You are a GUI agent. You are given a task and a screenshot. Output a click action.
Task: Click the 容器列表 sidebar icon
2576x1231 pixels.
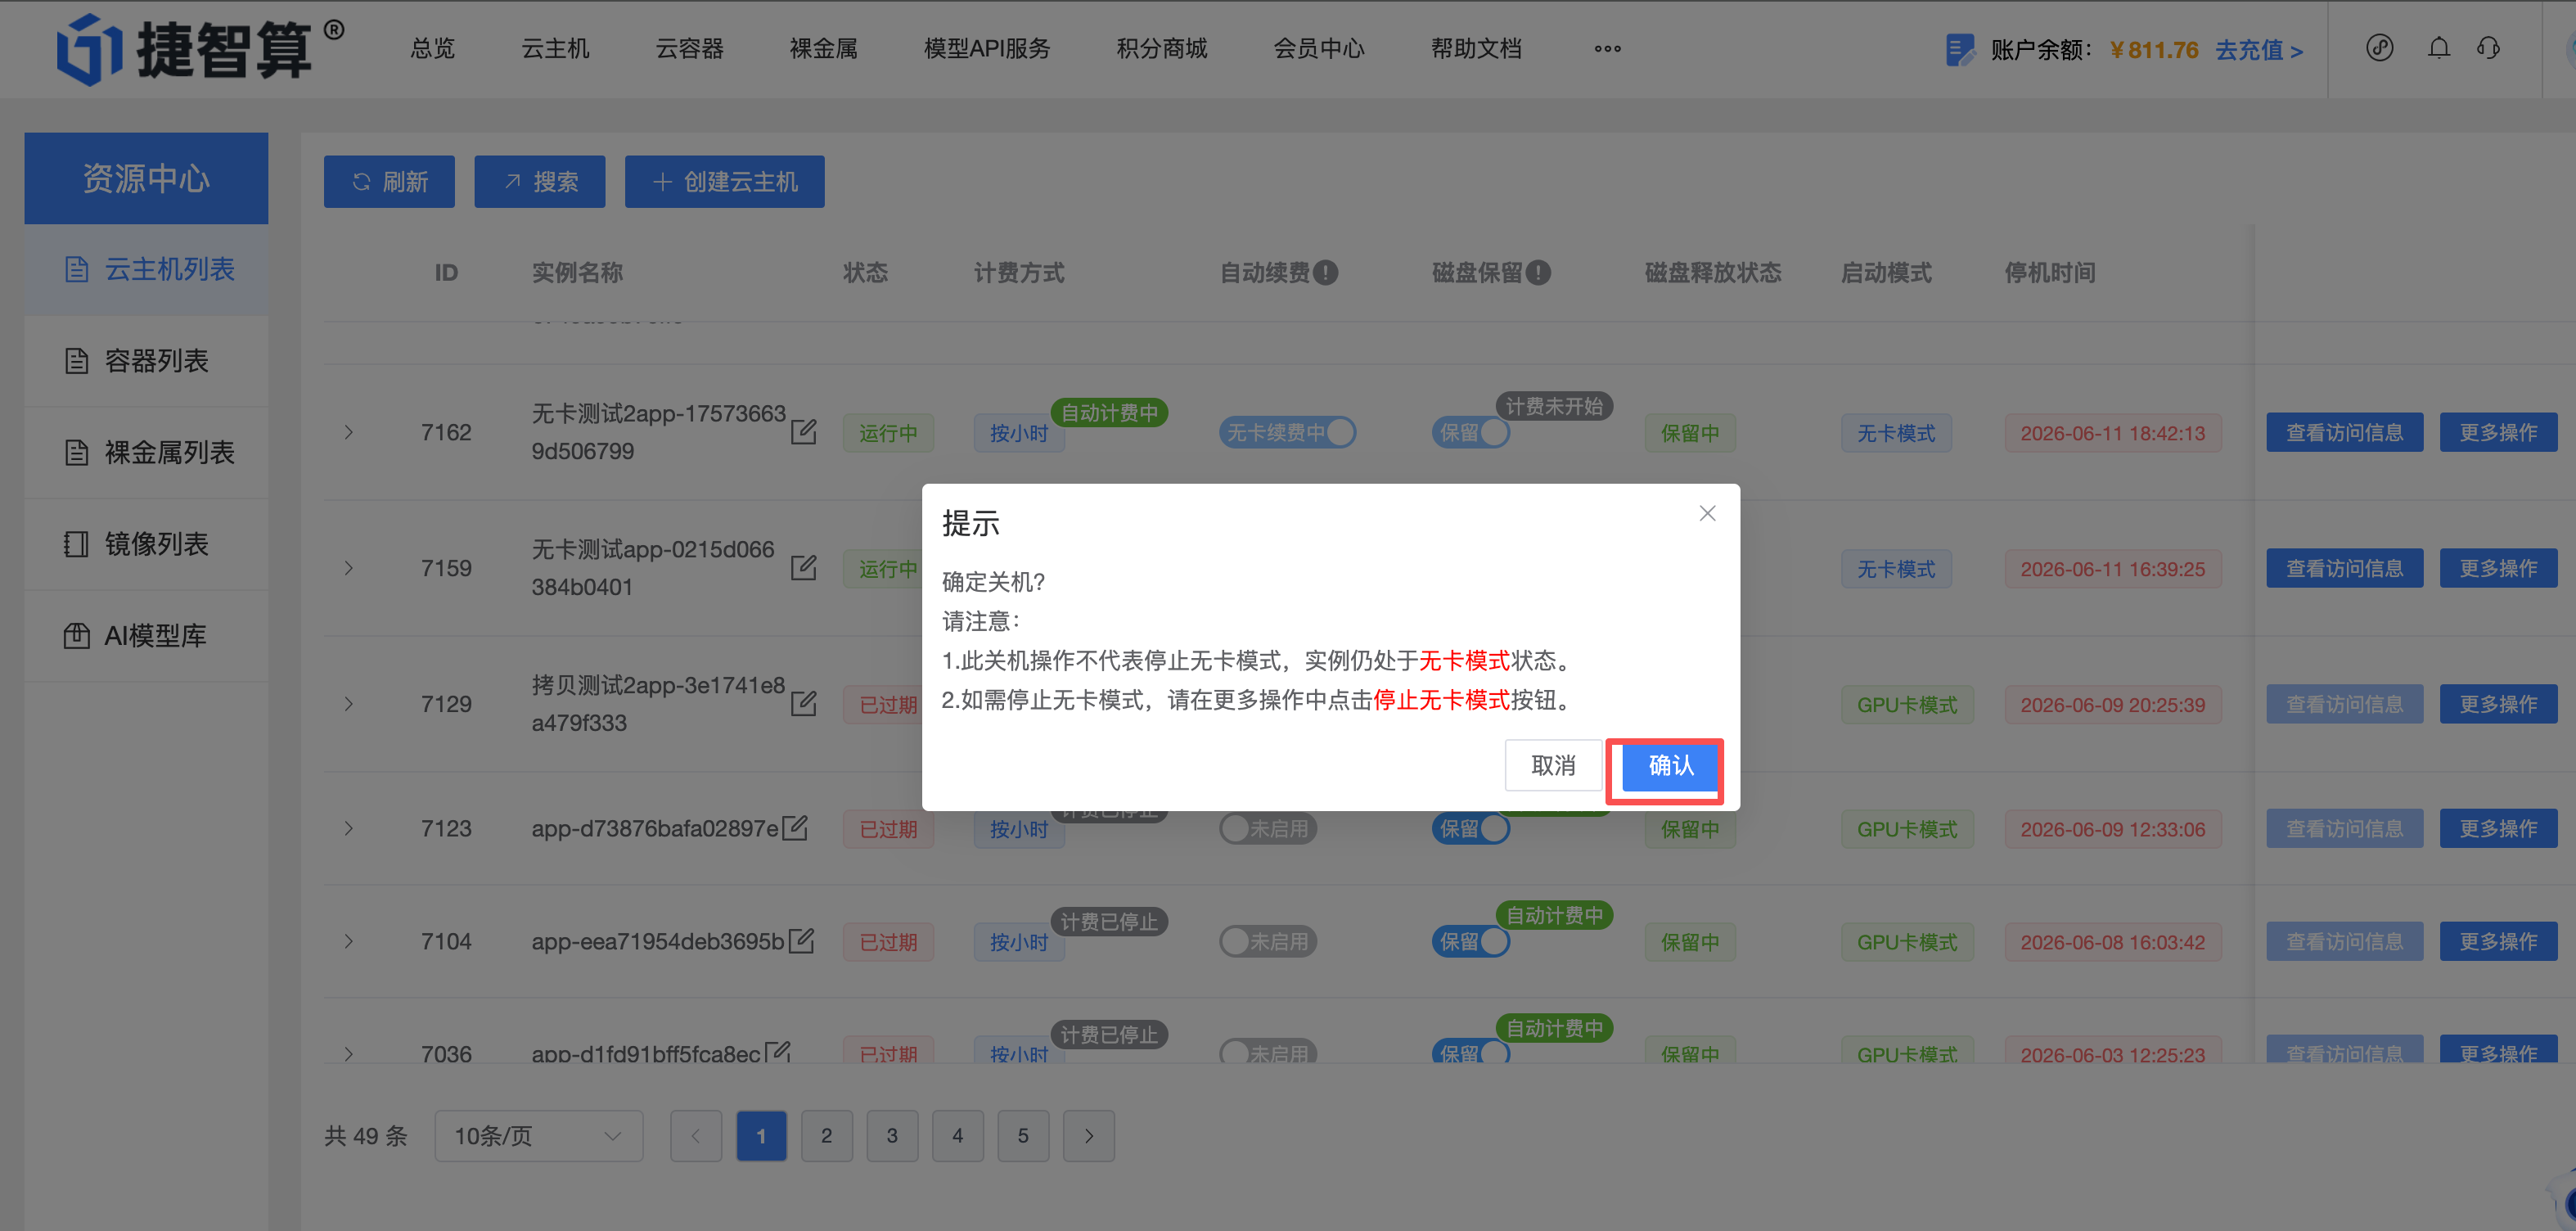click(x=76, y=361)
